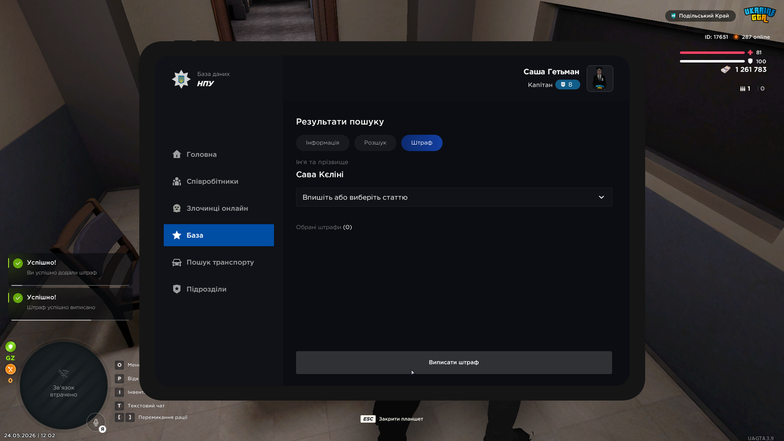
Task: Click the ID: 17651 text
Action: point(717,37)
